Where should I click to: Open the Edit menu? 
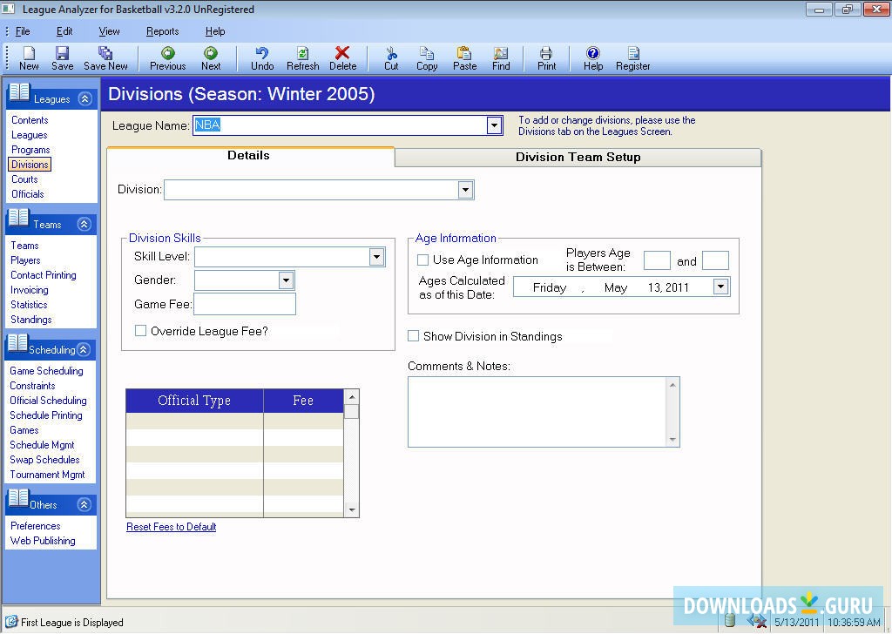(64, 31)
